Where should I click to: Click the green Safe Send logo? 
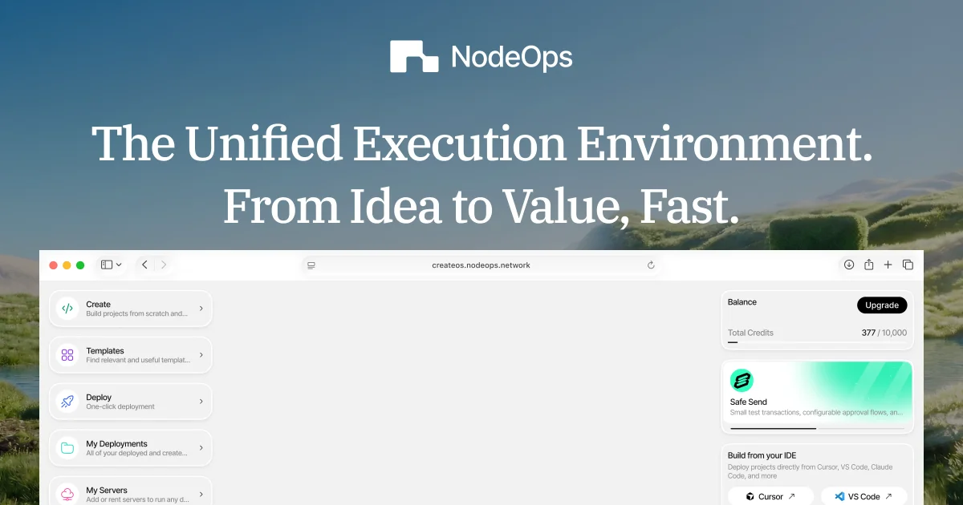(x=742, y=381)
